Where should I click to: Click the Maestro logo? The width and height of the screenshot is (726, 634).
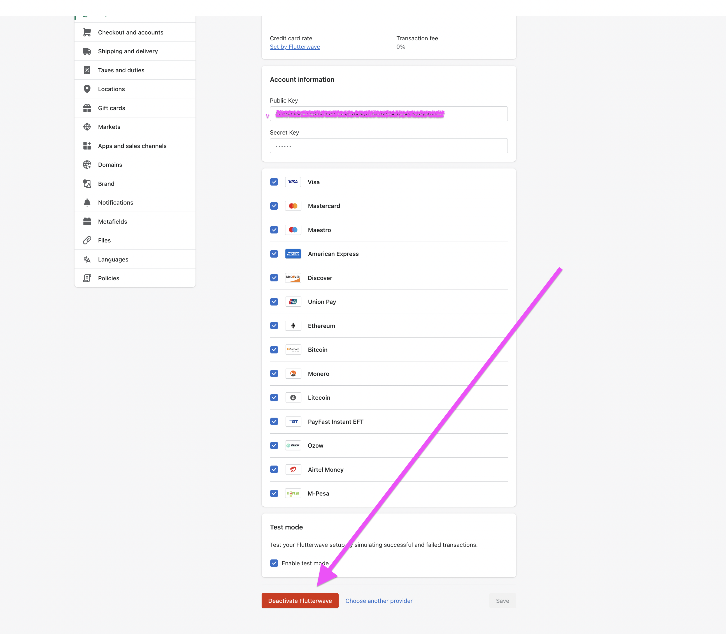pyautogui.click(x=293, y=230)
